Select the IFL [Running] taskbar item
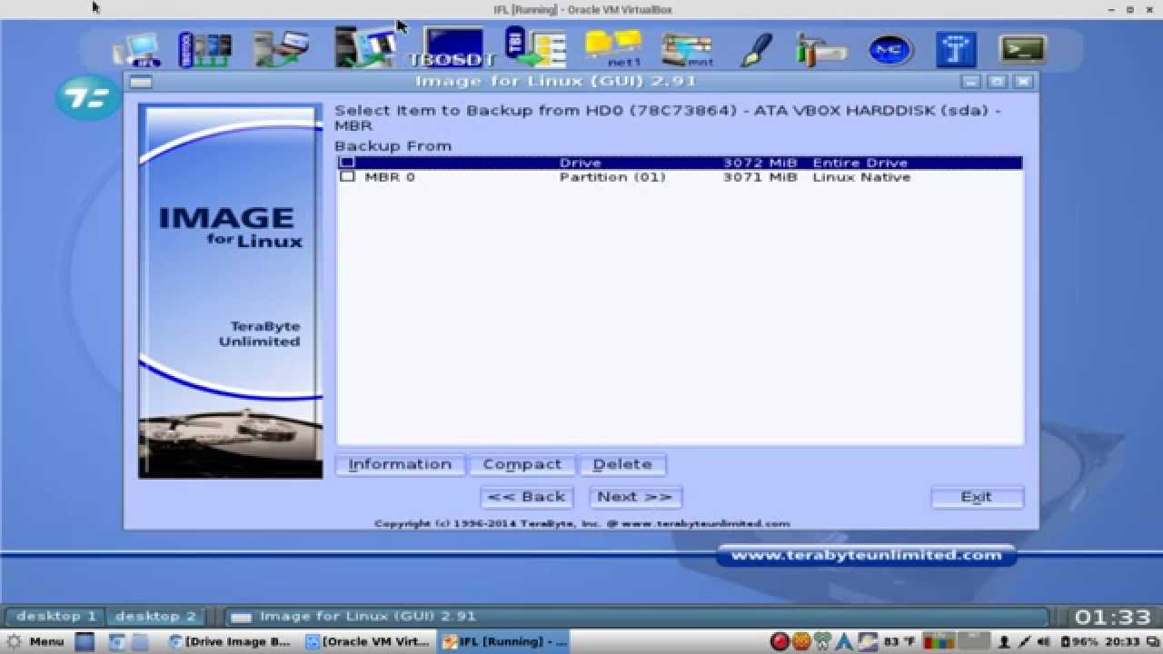 [x=502, y=641]
